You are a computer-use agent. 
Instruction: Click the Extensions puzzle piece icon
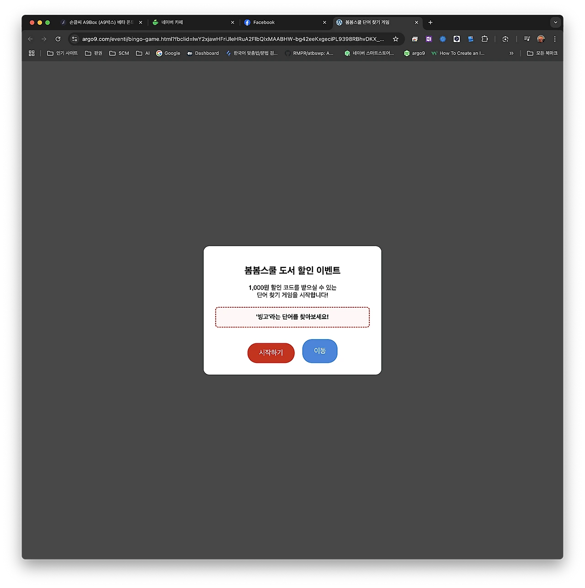pos(484,39)
